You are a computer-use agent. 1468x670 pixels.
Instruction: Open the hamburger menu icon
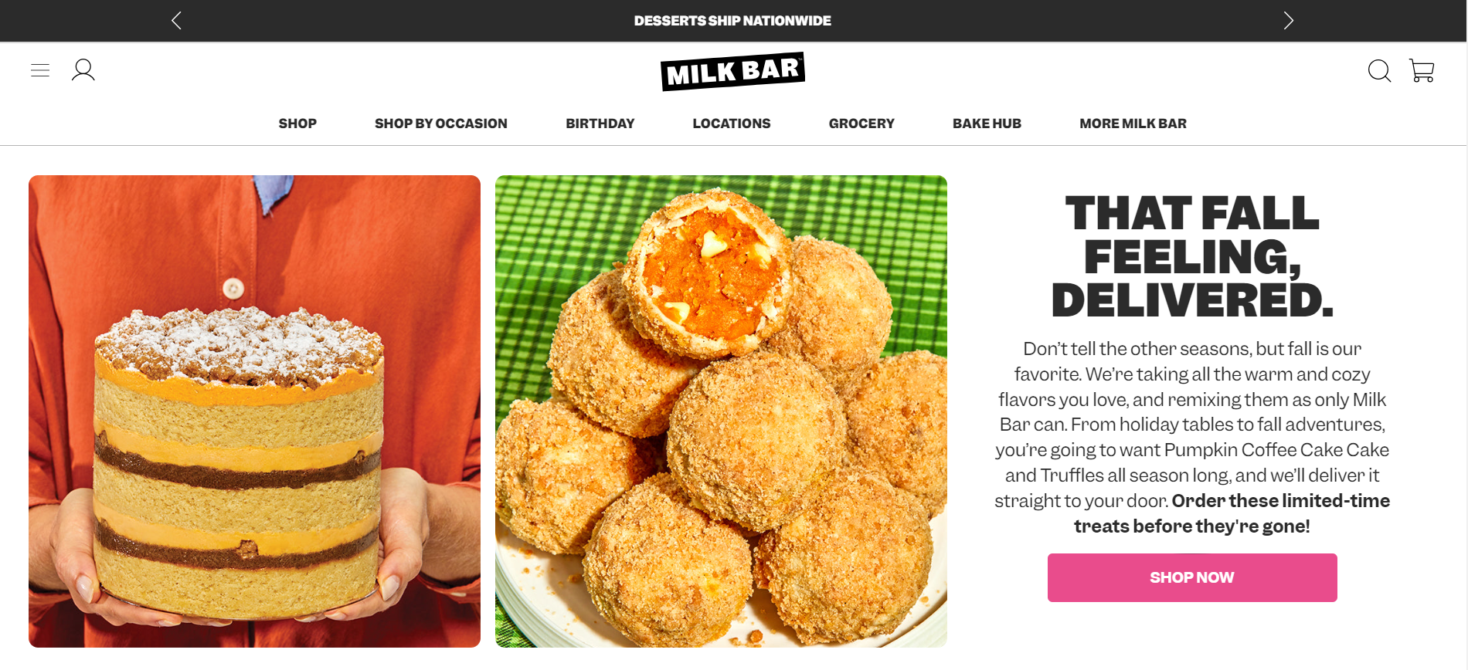[40, 70]
